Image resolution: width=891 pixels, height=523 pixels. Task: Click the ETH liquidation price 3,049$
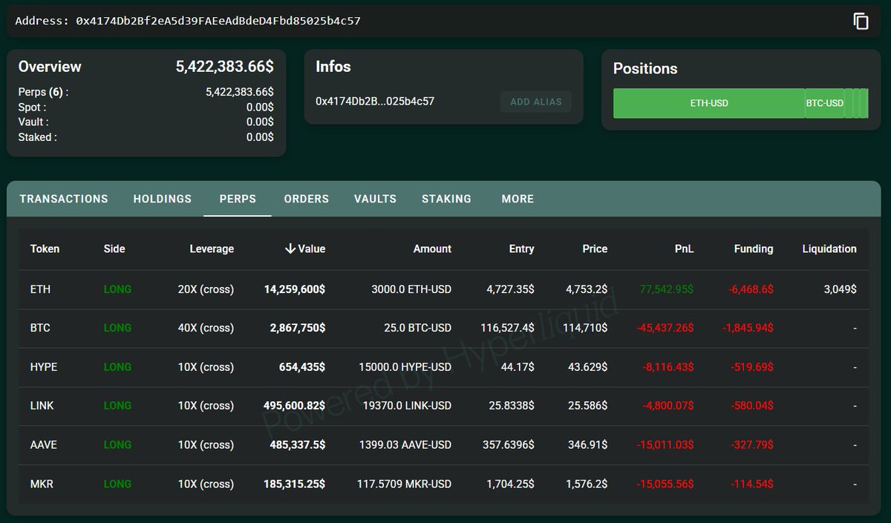pos(840,289)
